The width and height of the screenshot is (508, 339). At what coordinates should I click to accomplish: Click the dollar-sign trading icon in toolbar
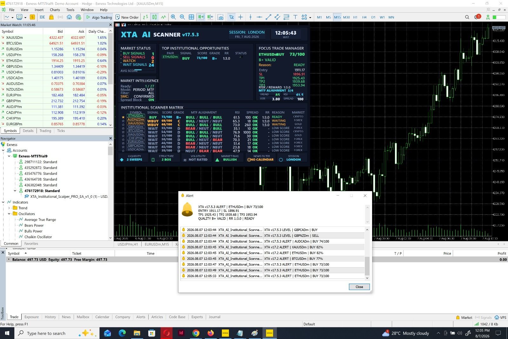coord(32,17)
